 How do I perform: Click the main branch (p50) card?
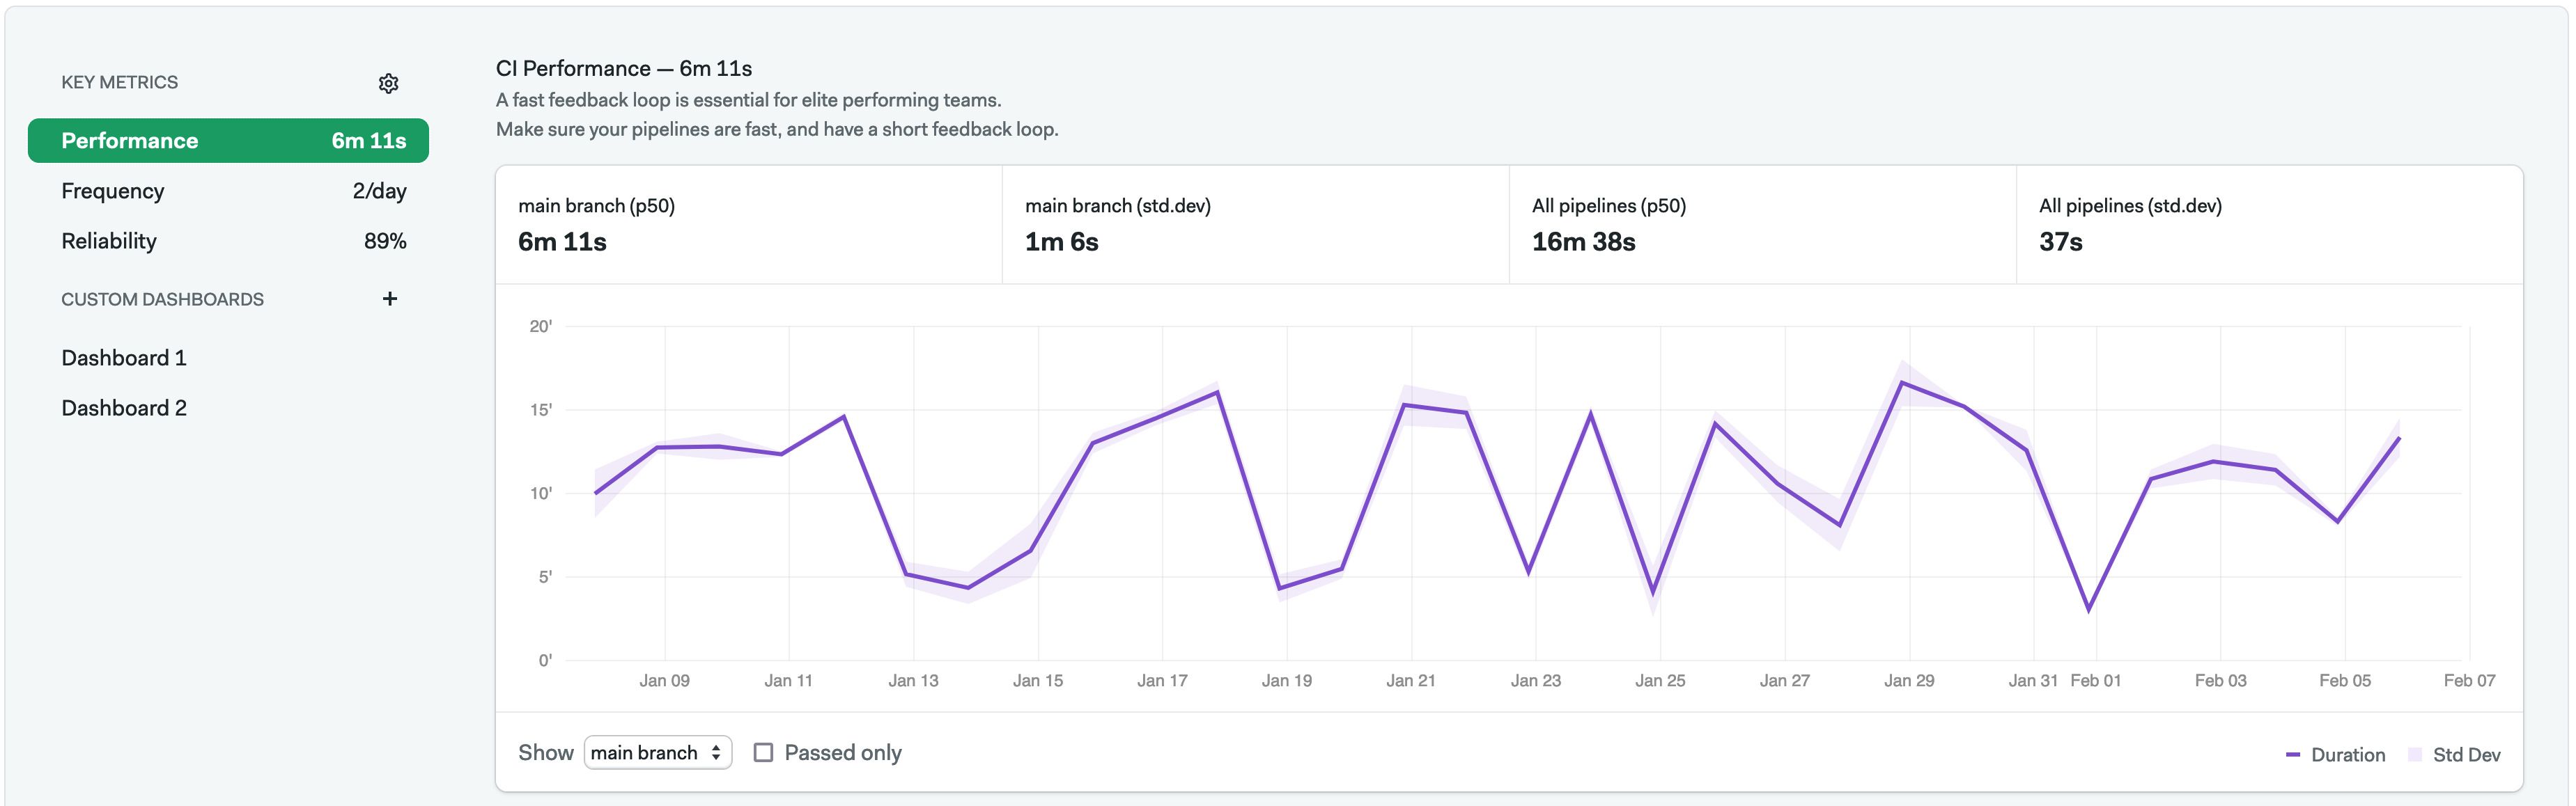click(x=749, y=225)
